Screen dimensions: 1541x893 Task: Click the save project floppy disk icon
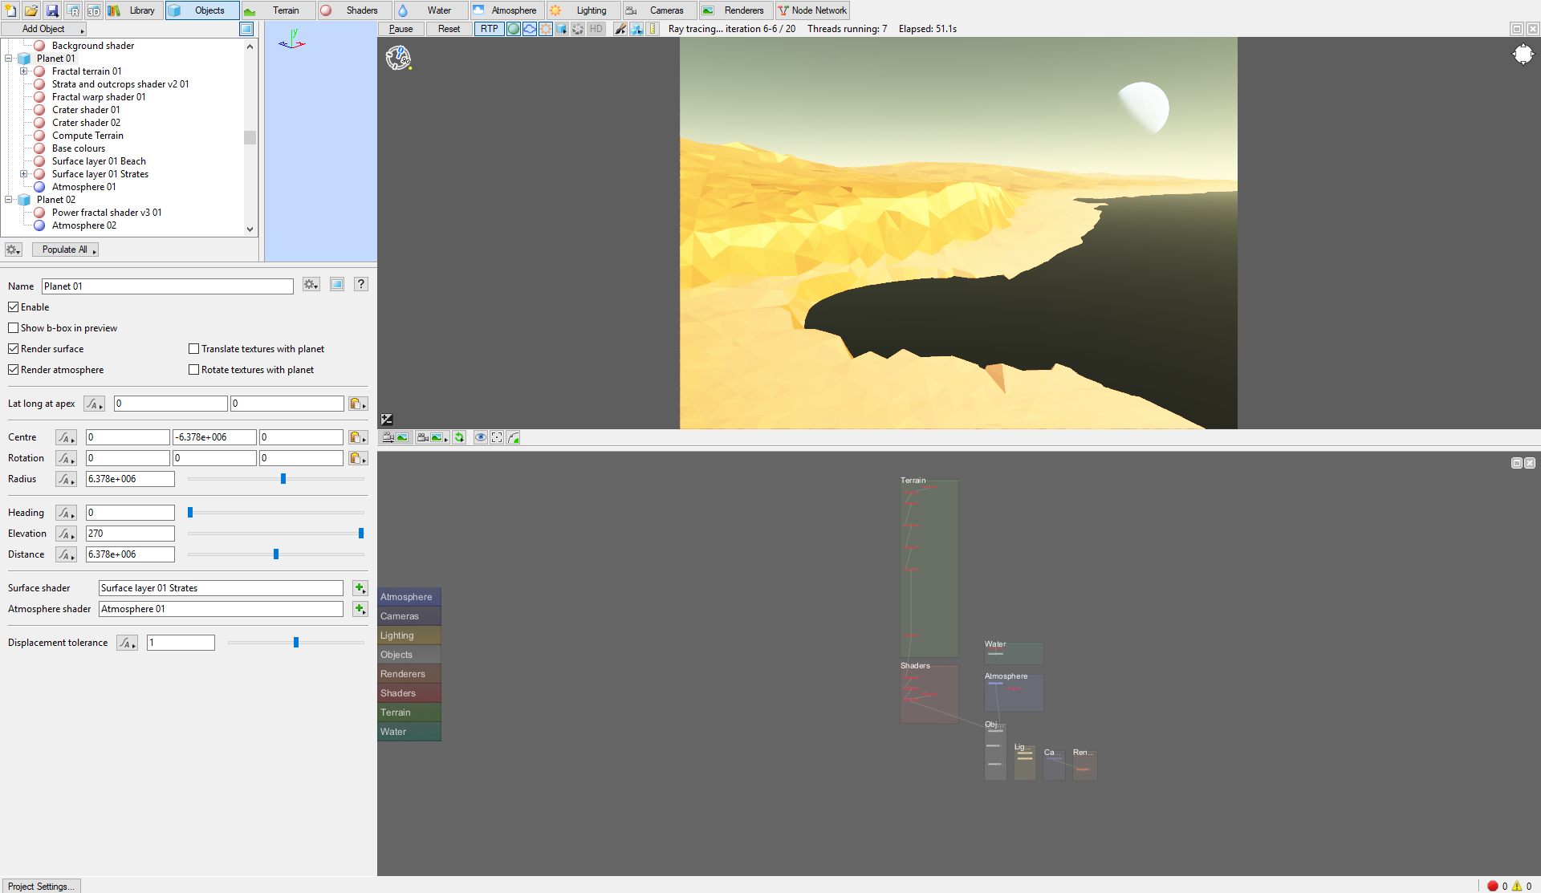(52, 10)
